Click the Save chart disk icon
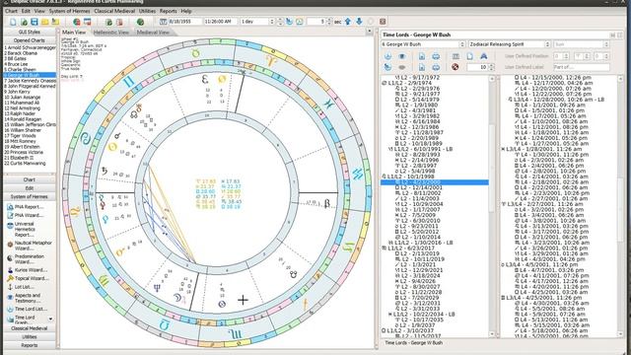The image size is (631, 355). pyautogui.click(x=35, y=22)
